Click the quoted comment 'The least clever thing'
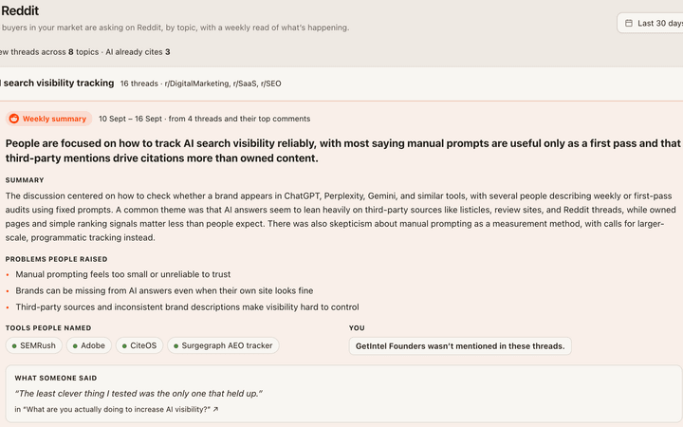Viewport: 683px width, 427px height. pyautogui.click(x=138, y=394)
